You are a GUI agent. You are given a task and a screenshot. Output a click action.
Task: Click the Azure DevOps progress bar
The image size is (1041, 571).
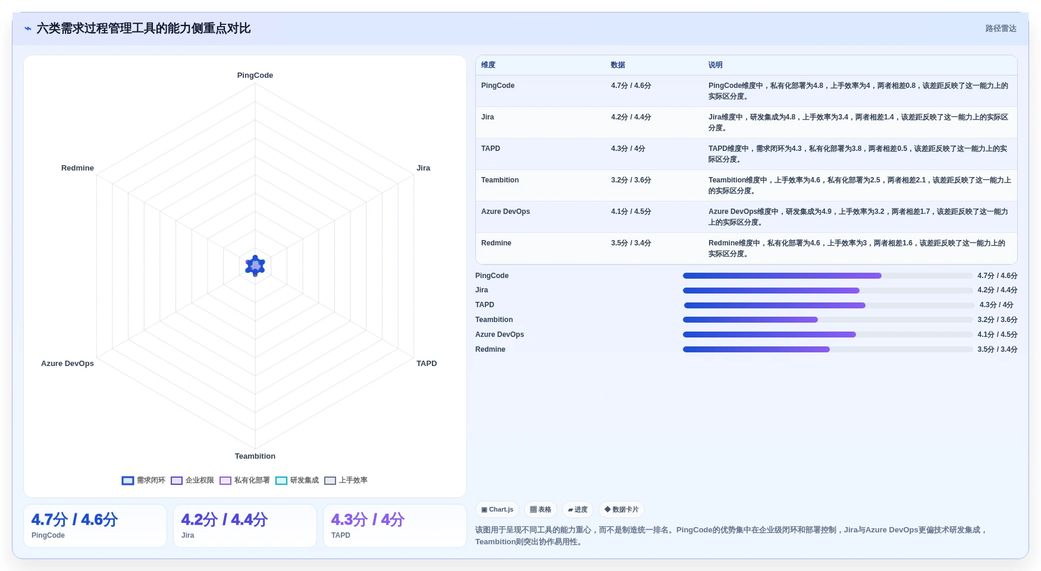827,335
